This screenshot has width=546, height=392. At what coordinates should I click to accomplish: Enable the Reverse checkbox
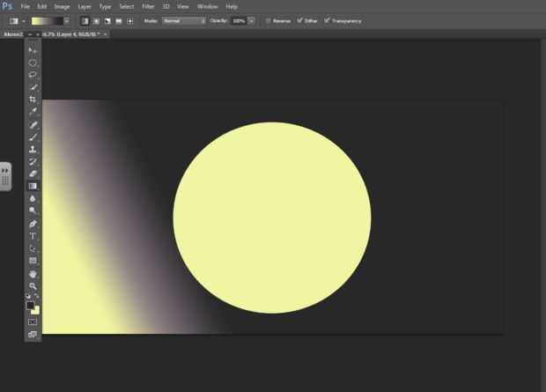(268, 21)
